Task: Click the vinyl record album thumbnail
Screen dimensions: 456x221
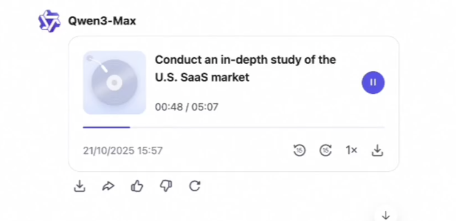Action: [114, 83]
